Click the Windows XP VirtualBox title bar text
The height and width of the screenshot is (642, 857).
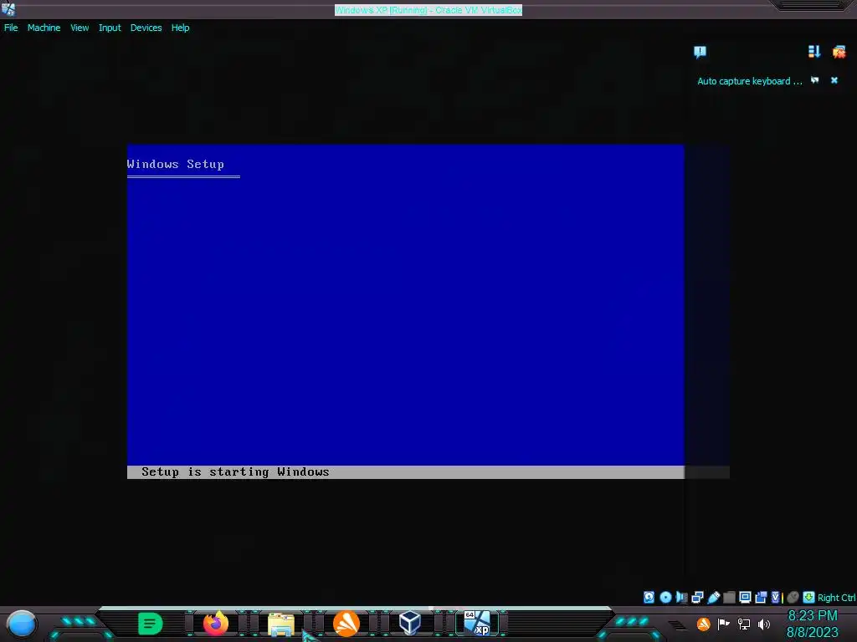pyautogui.click(x=428, y=10)
